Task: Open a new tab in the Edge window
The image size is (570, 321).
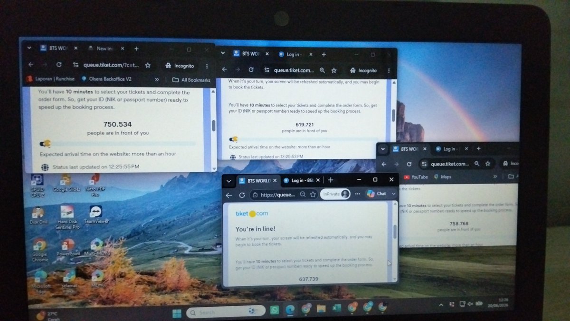Action: (331, 180)
